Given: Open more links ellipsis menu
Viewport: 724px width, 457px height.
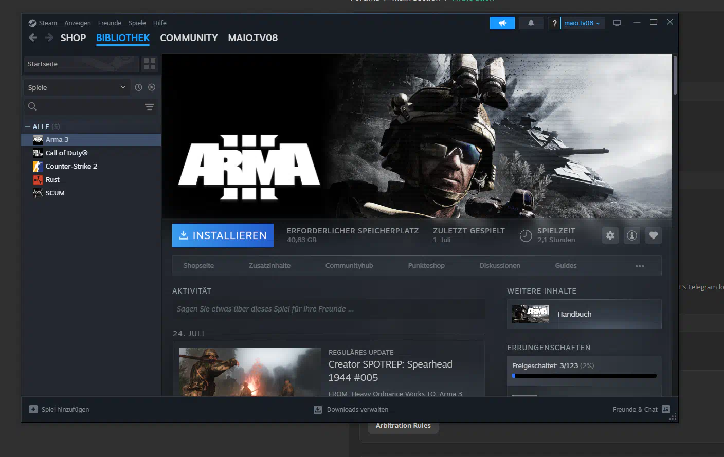Looking at the screenshot, I should tap(640, 266).
